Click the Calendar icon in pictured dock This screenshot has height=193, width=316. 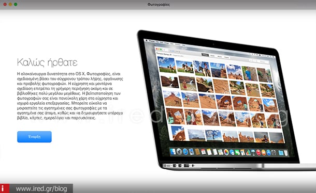(x=203, y=152)
